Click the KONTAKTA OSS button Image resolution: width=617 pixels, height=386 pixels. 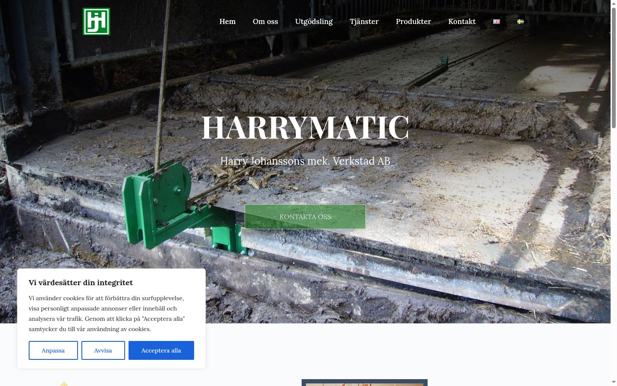[x=305, y=217]
